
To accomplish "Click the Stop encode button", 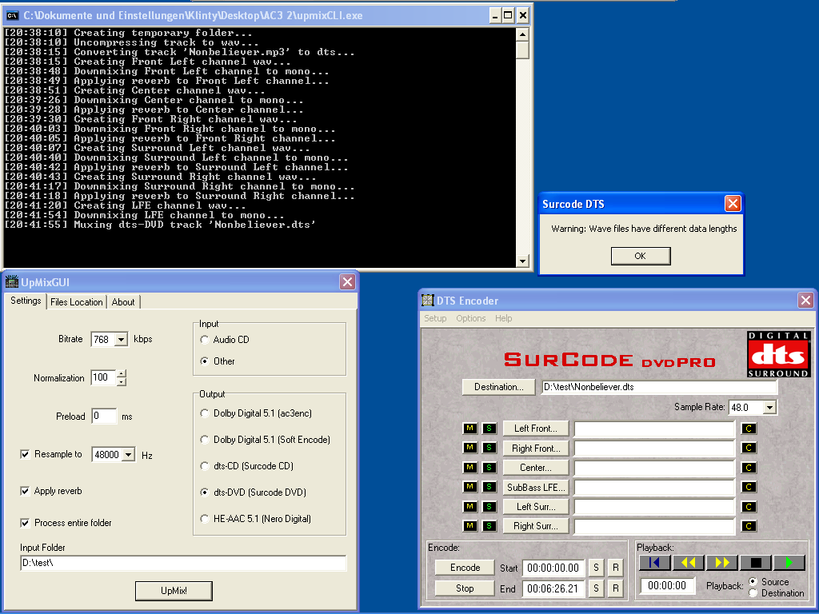I will [465, 588].
